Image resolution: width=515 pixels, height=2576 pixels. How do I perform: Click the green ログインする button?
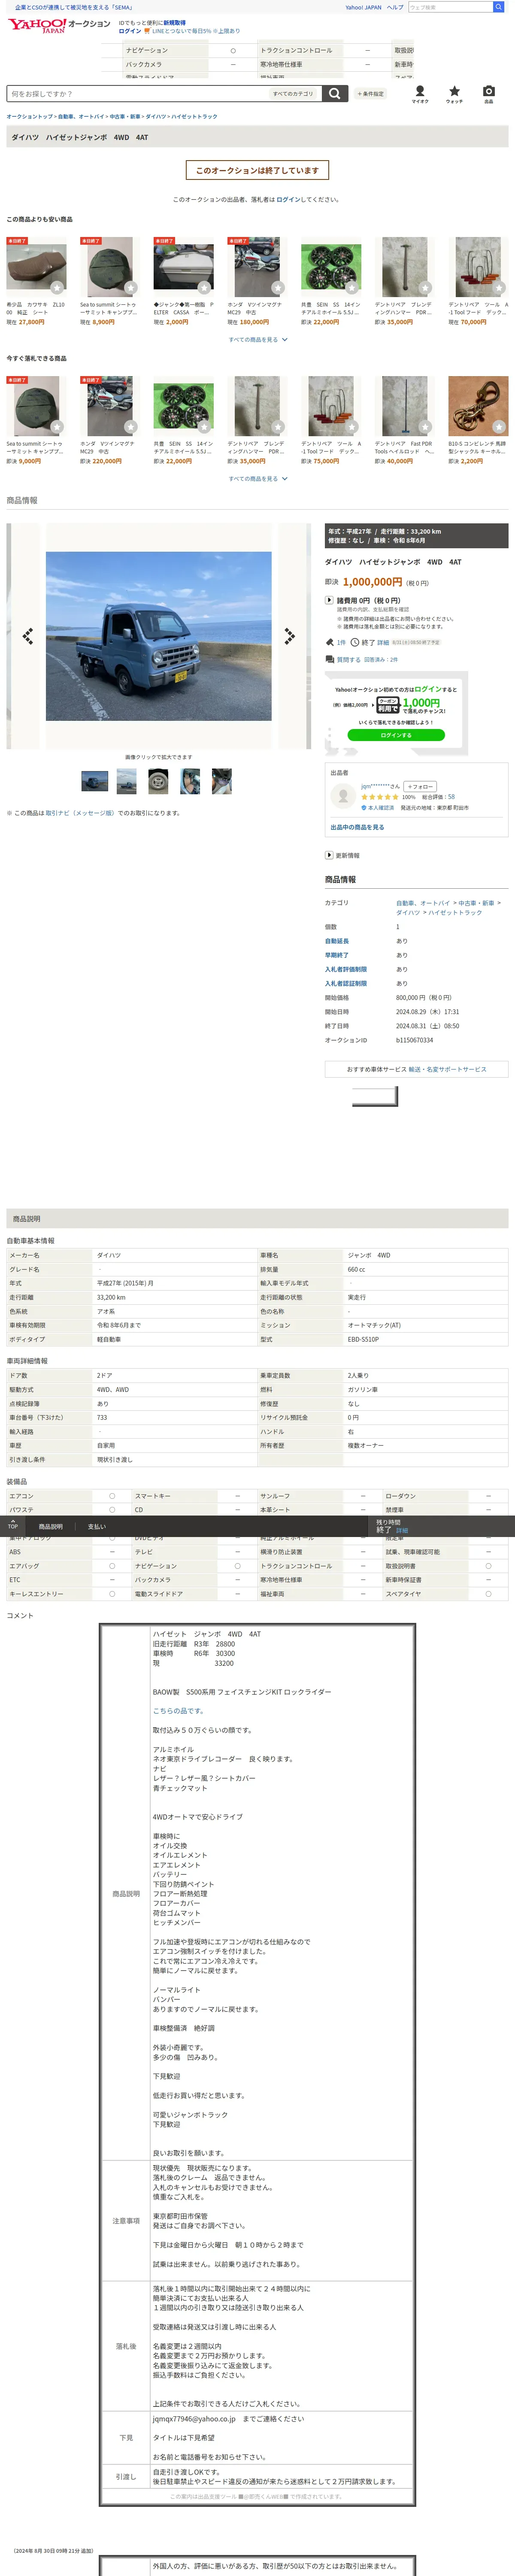coord(396,735)
